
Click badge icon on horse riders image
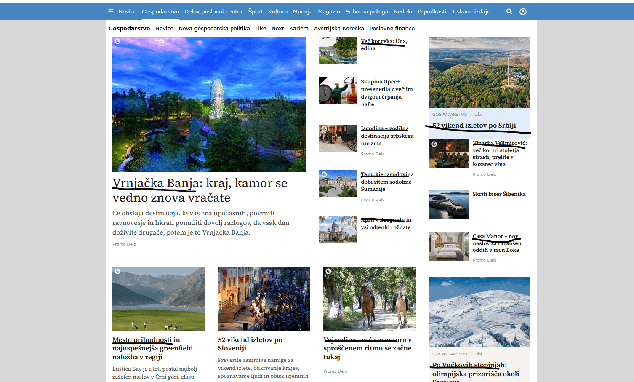[x=329, y=271]
